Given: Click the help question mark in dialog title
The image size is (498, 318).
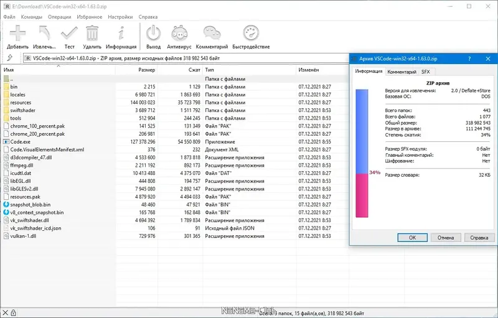Looking at the screenshot, I should pos(469,58).
